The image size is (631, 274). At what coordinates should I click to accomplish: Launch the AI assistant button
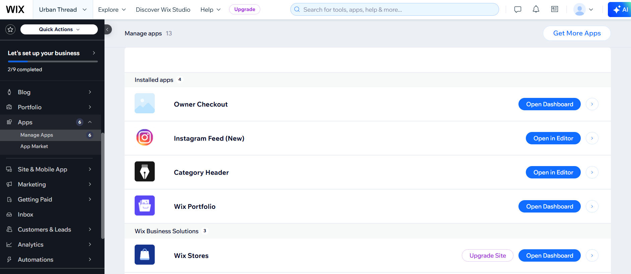click(620, 9)
